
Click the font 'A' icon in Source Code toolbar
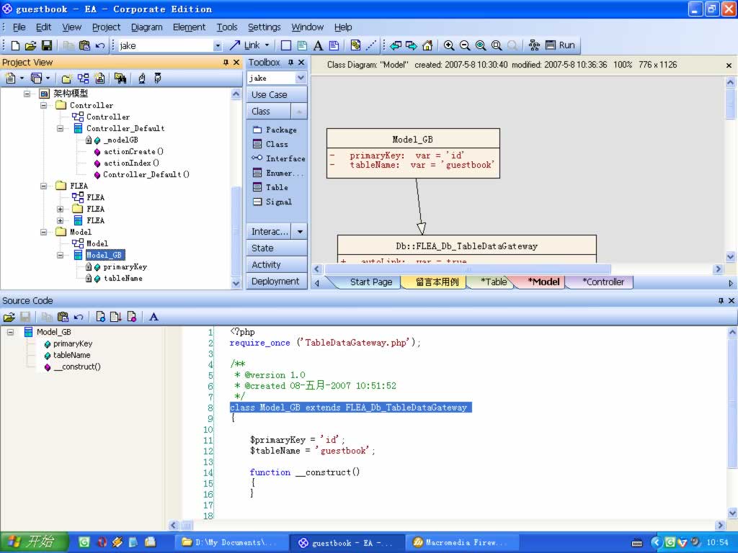coord(154,317)
